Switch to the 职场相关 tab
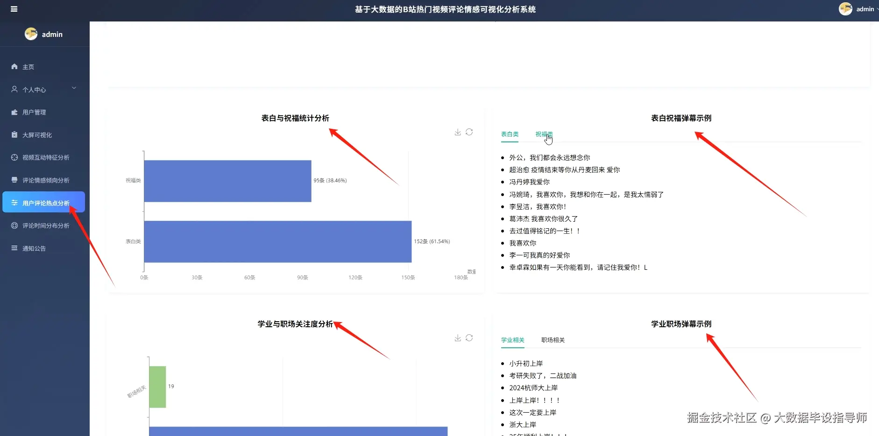879x436 pixels. click(x=553, y=340)
